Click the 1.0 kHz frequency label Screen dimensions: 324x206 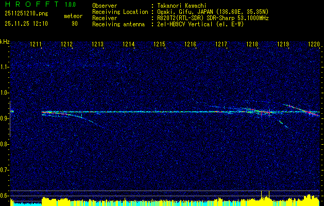pyautogui.click(x=4, y=93)
